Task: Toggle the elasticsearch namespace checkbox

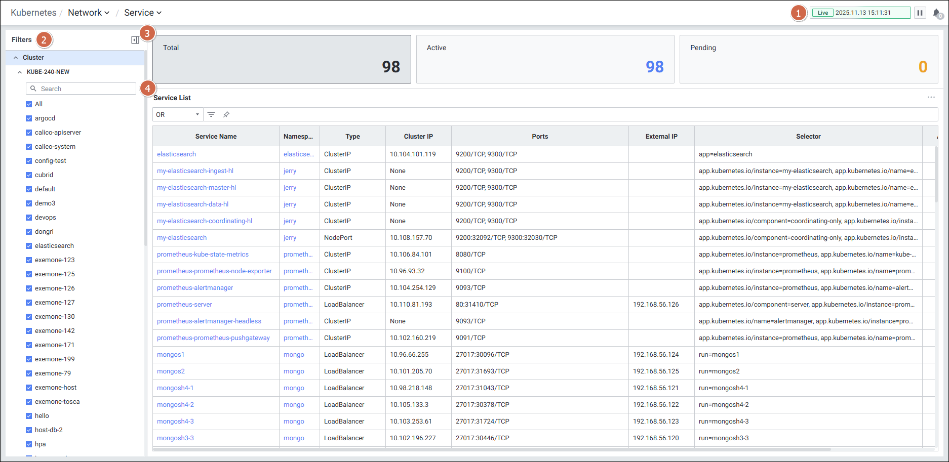Action: tap(29, 246)
